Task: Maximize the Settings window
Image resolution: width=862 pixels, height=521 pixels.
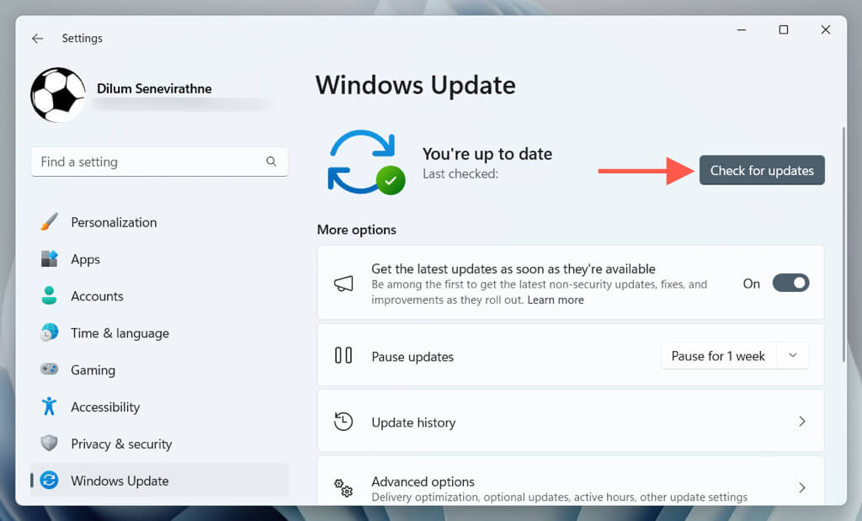Action: [x=784, y=29]
